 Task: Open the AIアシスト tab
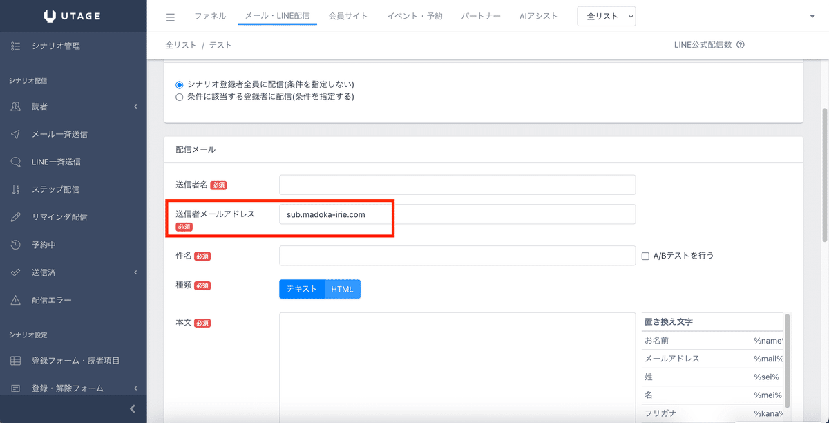tap(538, 16)
